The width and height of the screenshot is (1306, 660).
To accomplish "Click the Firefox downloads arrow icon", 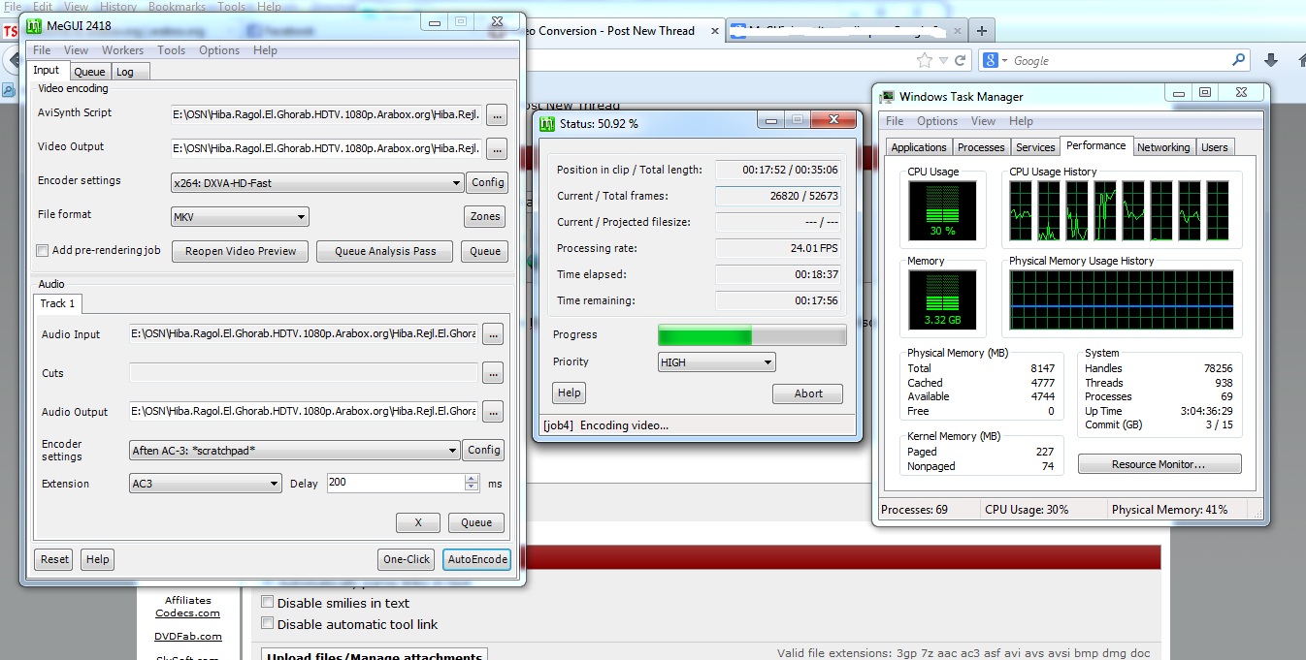I will [1271, 60].
